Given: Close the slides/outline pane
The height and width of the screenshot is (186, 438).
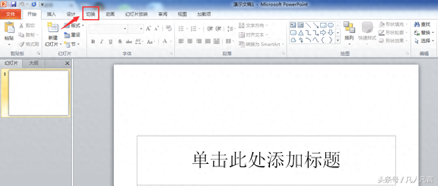Looking at the screenshot, I should point(67,64).
